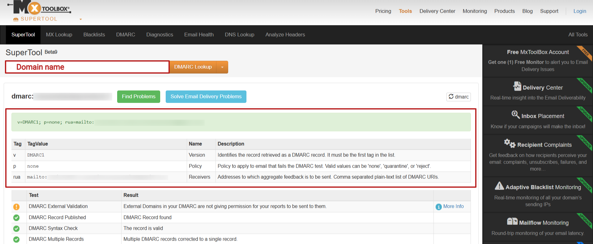The width and height of the screenshot is (593, 244).
Task: Select the SuperTool tab
Action: 23,35
